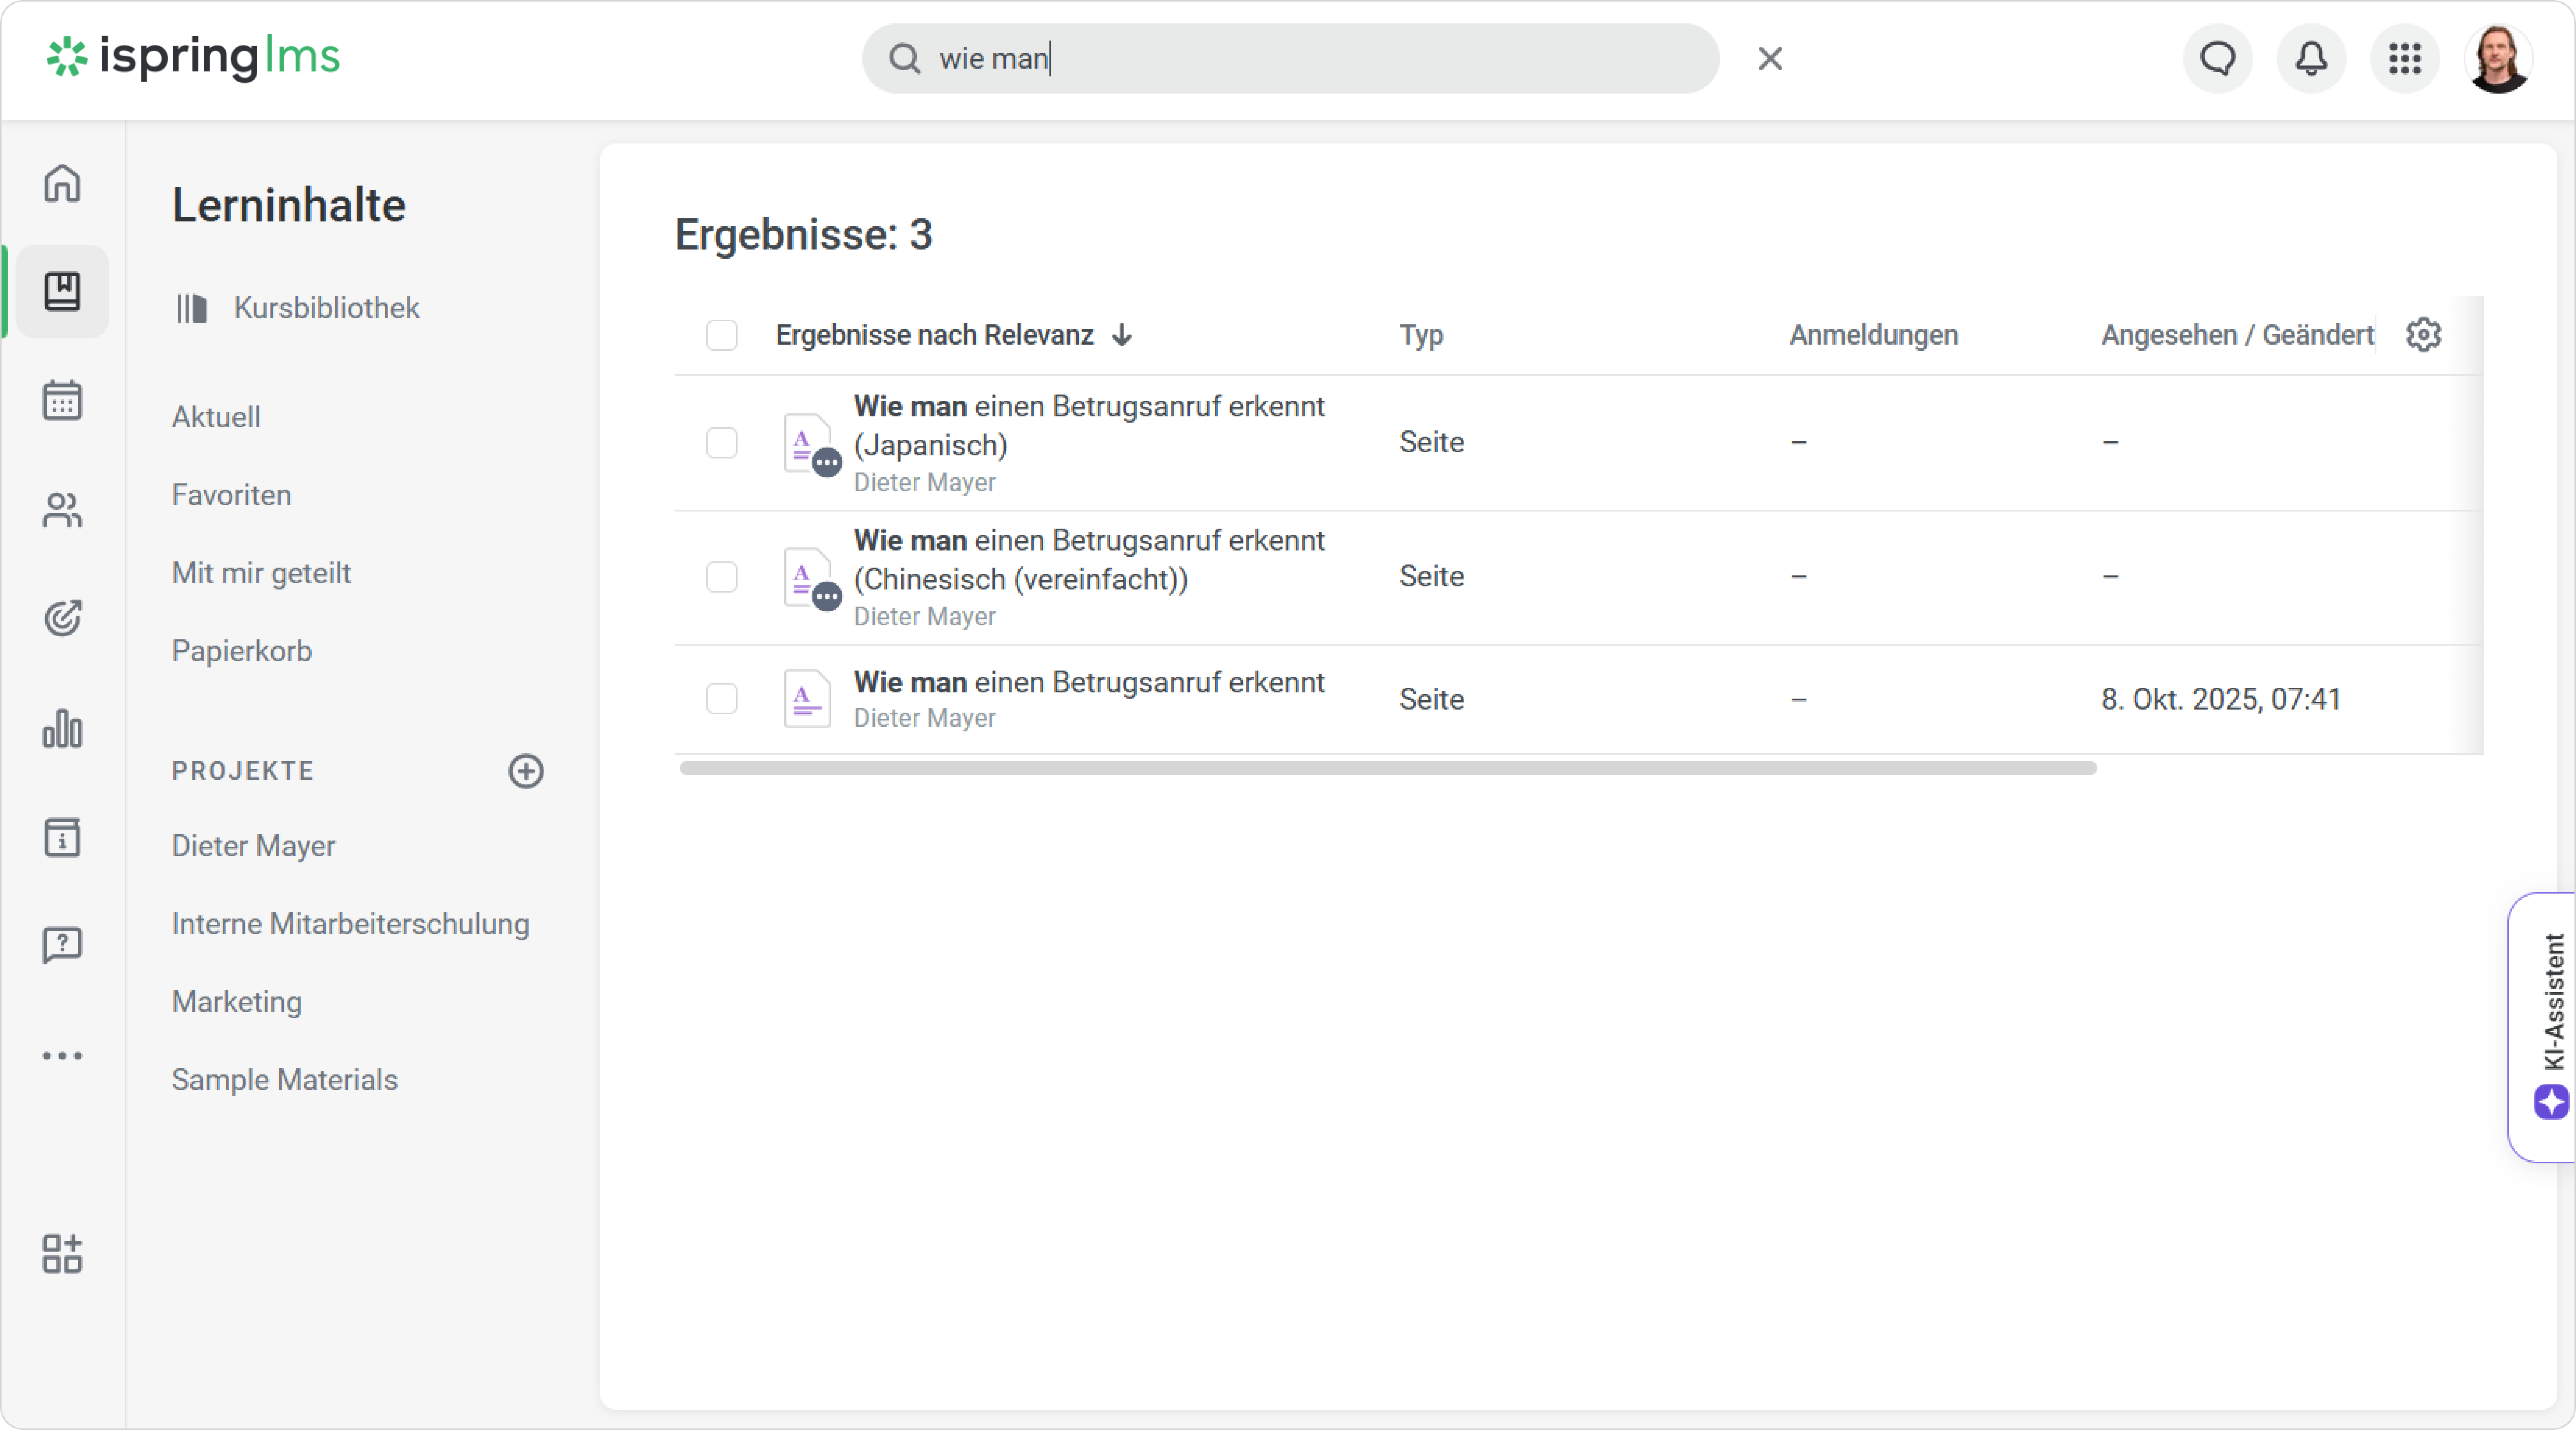The image size is (2576, 1430).
Task: Open the bar chart reports icon
Action: point(62,728)
